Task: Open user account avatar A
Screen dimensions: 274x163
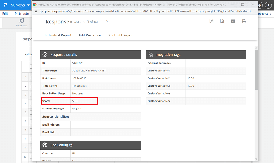Action: point(268,5)
